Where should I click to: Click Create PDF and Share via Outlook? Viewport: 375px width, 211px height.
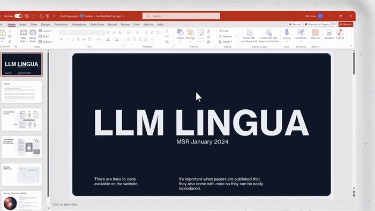pyautogui.click(x=268, y=36)
